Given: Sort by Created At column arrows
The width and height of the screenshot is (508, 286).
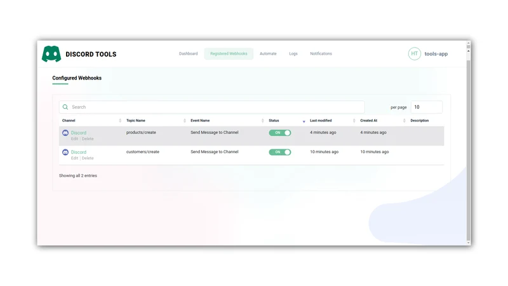Looking at the screenshot, I should (x=404, y=121).
